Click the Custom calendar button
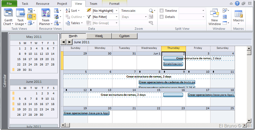 click(124, 36)
